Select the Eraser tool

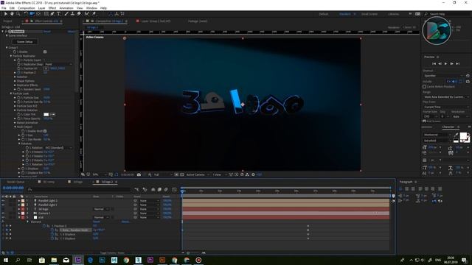pos(79,14)
